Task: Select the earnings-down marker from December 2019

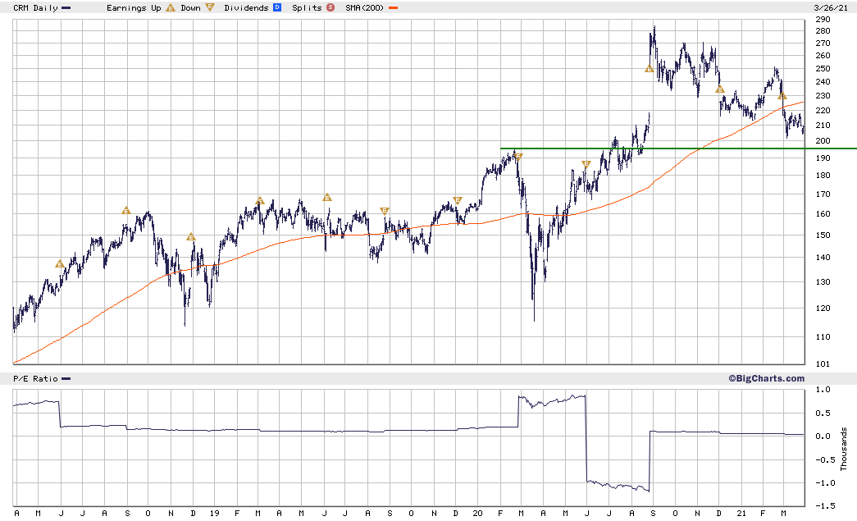Action: 458,201
